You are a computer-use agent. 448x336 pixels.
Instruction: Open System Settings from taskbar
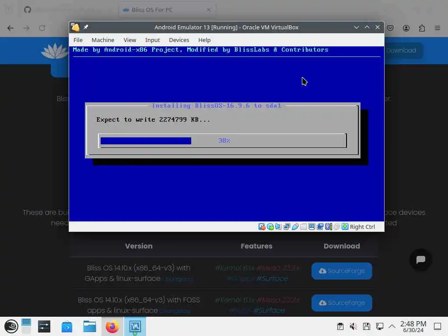(x=44, y=326)
